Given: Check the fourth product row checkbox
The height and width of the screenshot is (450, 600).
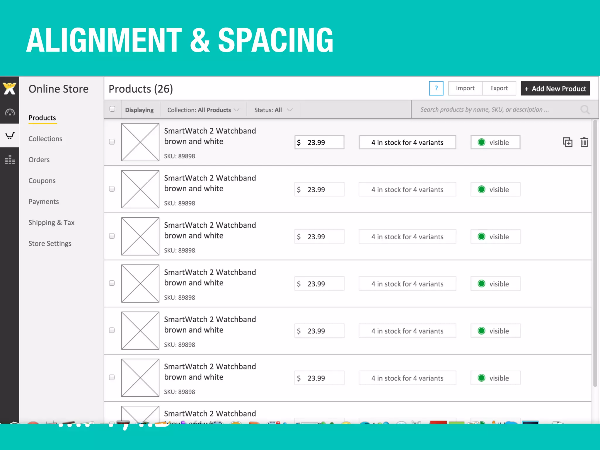Looking at the screenshot, I should [x=112, y=283].
